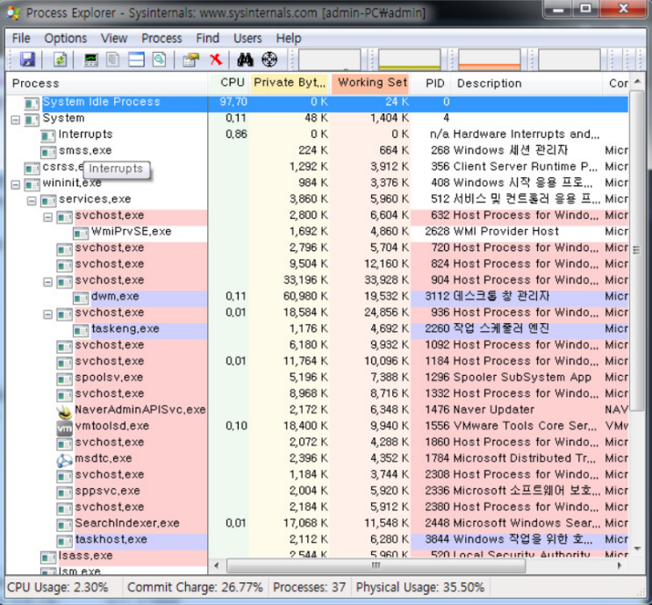Screen dimensions: 652x605
Task: Open the View menu
Action: coord(114,39)
